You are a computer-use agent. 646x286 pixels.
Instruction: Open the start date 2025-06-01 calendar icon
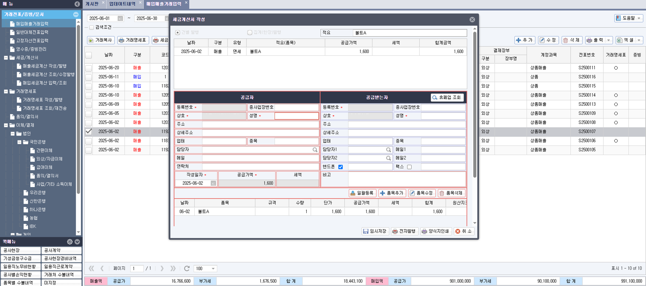tap(120, 18)
